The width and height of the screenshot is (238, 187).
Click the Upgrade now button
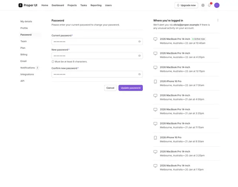tap(186, 5)
